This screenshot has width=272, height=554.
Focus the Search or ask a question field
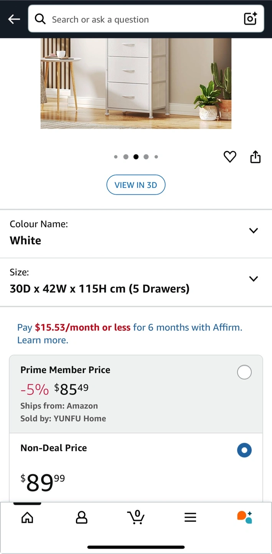(146, 19)
